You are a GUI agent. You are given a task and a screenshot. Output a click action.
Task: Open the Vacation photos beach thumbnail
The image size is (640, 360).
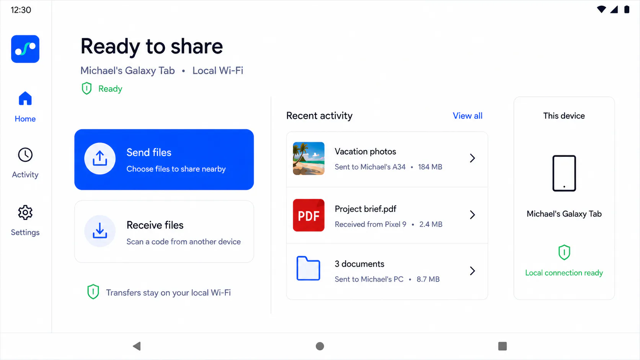309,158
